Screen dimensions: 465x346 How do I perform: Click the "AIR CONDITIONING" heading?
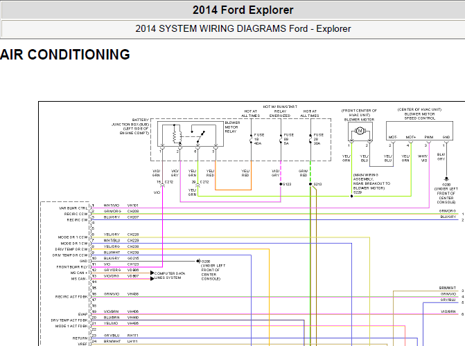[65, 55]
